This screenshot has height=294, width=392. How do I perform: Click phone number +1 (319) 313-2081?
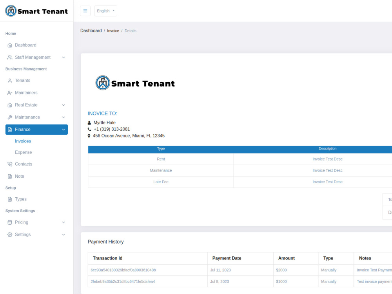pos(112,129)
